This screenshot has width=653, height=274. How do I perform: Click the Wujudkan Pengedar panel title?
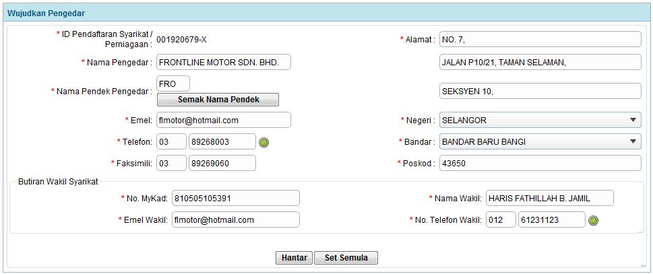46,13
